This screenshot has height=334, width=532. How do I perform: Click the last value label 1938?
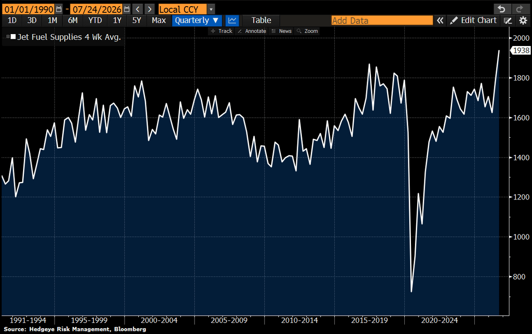(520, 50)
